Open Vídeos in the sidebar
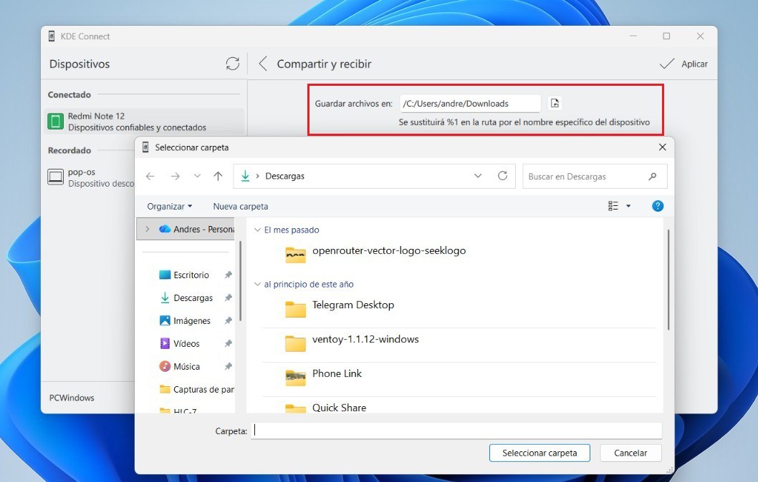The image size is (758, 482). coord(186,343)
